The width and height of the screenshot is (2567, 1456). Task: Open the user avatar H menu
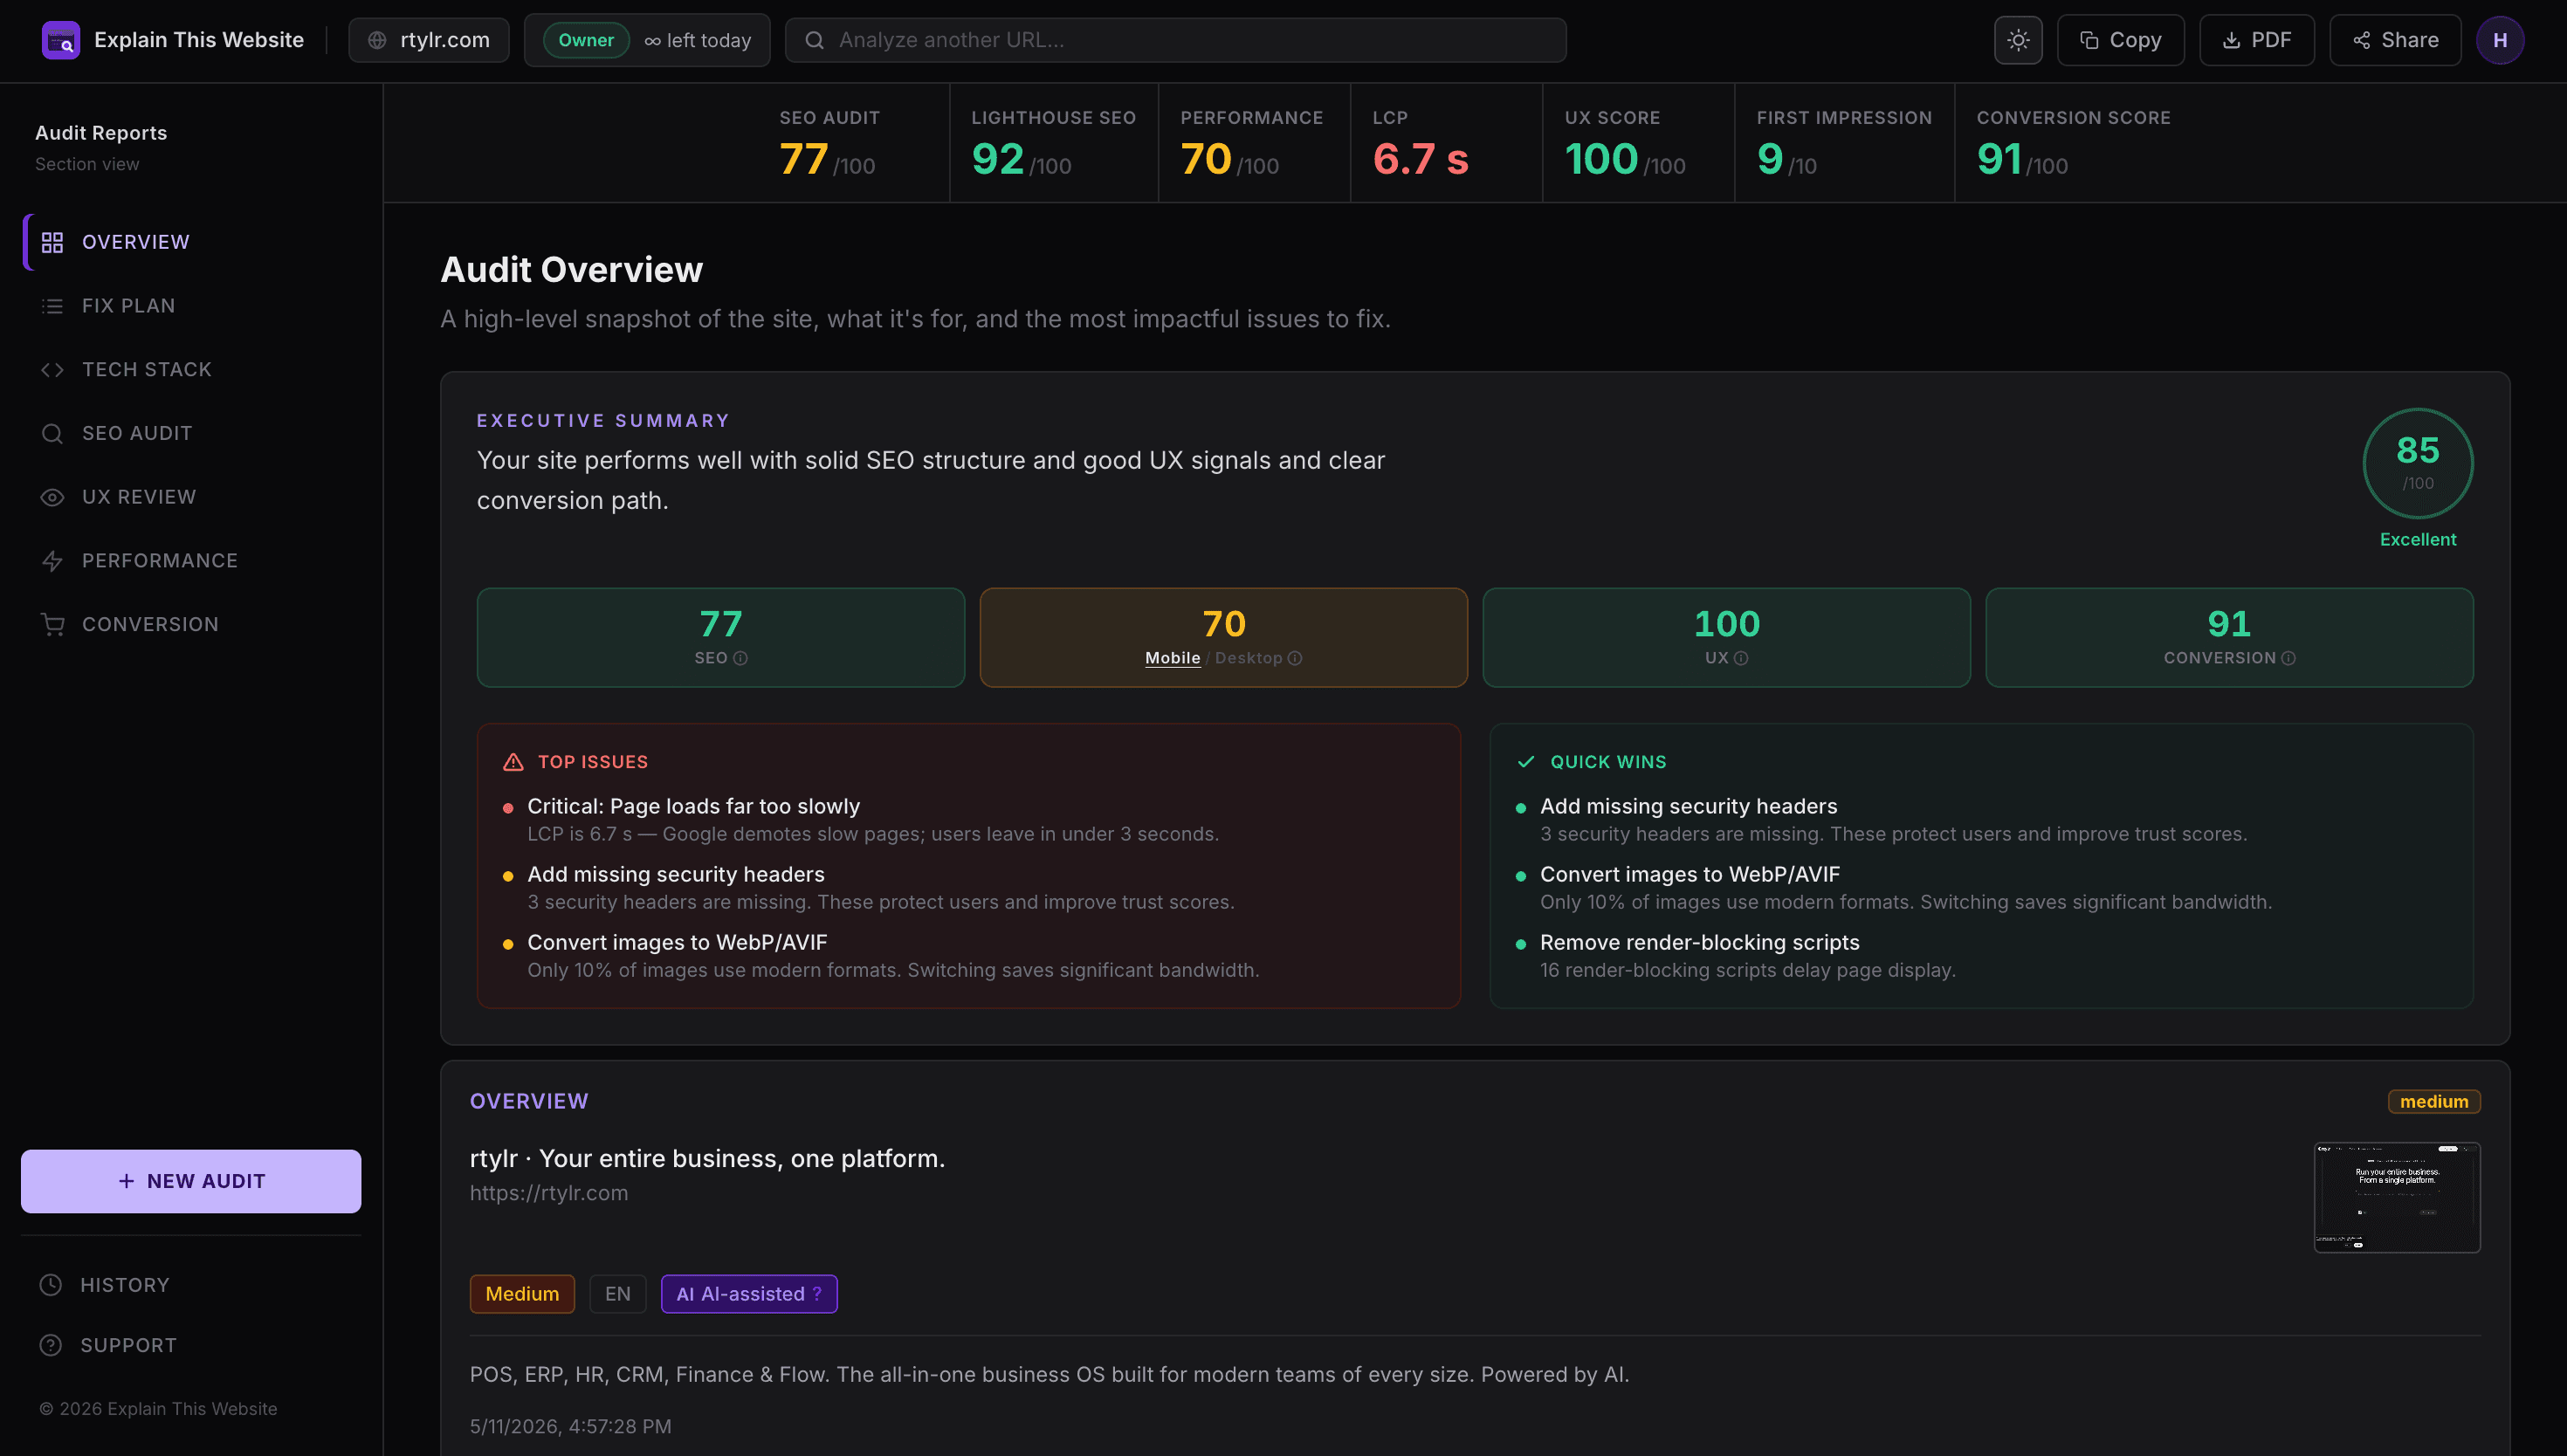(x=2500, y=40)
